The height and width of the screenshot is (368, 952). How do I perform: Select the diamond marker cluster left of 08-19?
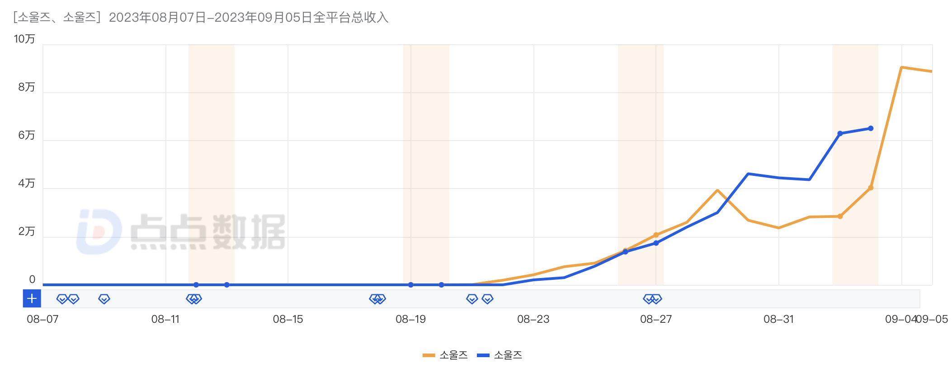click(x=377, y=299)
